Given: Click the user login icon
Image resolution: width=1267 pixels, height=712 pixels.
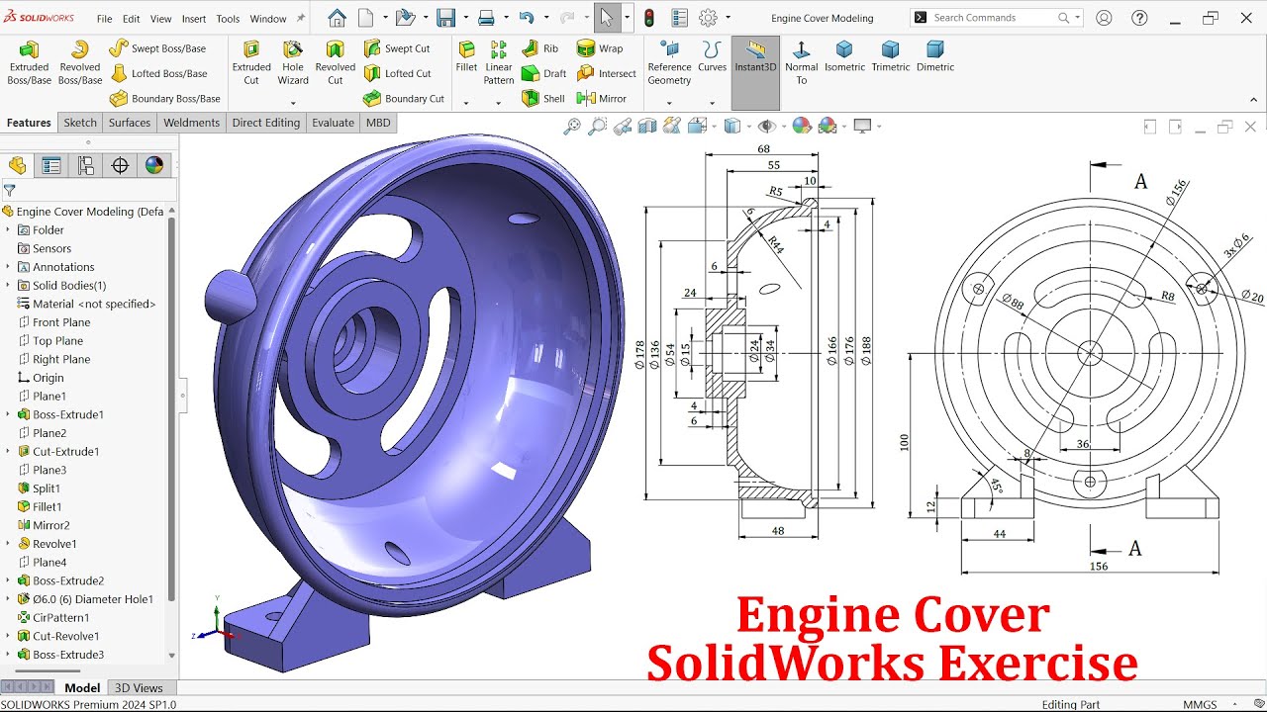Looking at the screenshot, I should click(x=1104, y=18).
